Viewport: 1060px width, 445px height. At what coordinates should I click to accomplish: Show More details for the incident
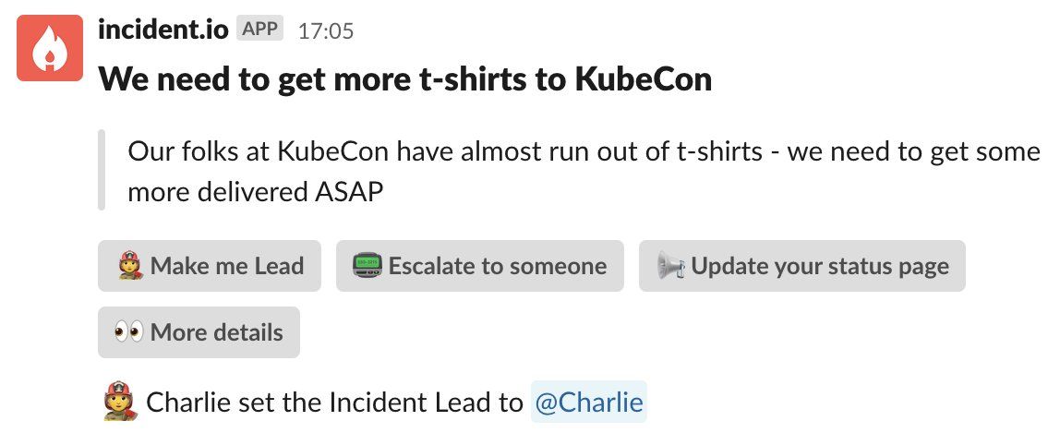pos(199,332)
